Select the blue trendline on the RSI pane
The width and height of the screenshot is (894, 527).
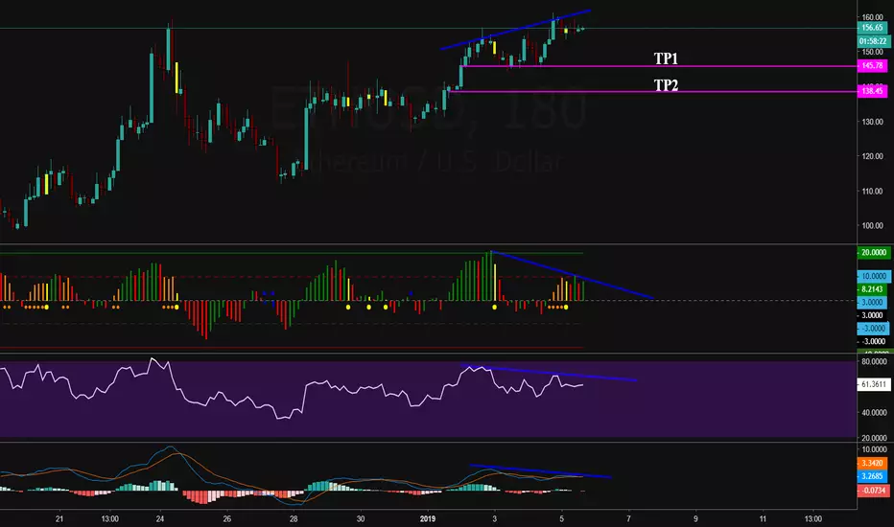tap(550, 373)
